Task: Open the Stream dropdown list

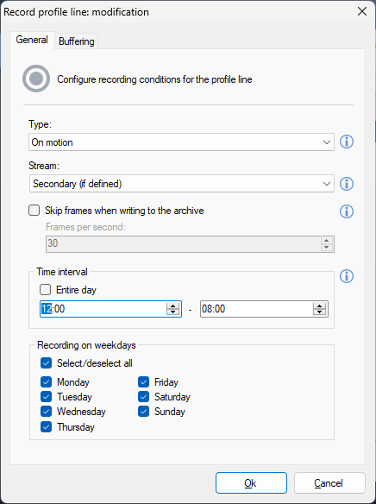Action: (181, 184)
